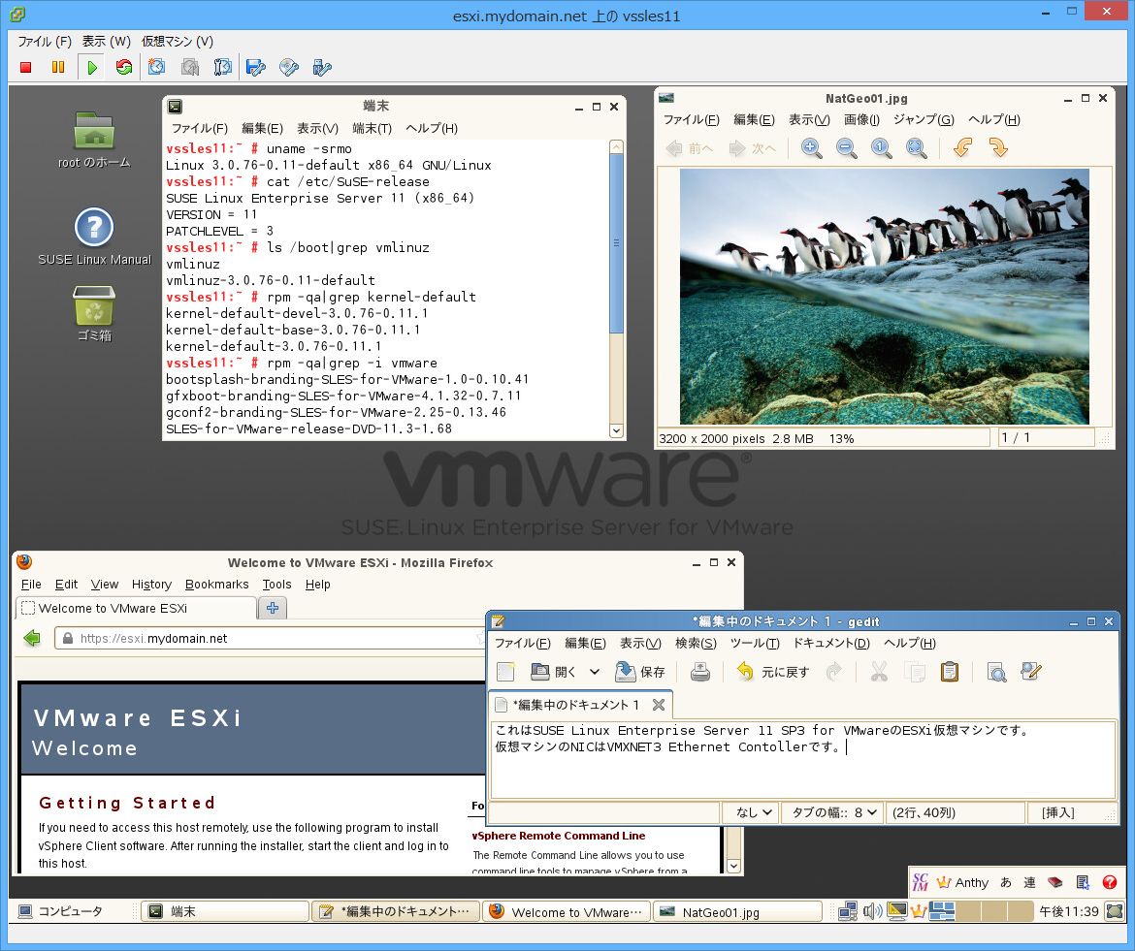Open the root home folder desktop icon

(94, 140)
